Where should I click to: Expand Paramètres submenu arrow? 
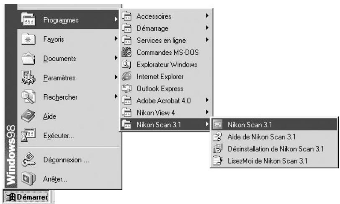(116, 77)
